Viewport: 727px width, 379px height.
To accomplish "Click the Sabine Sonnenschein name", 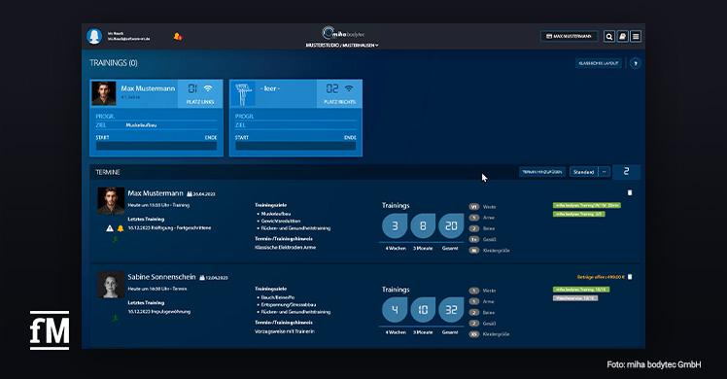I will tap(161, 277).
